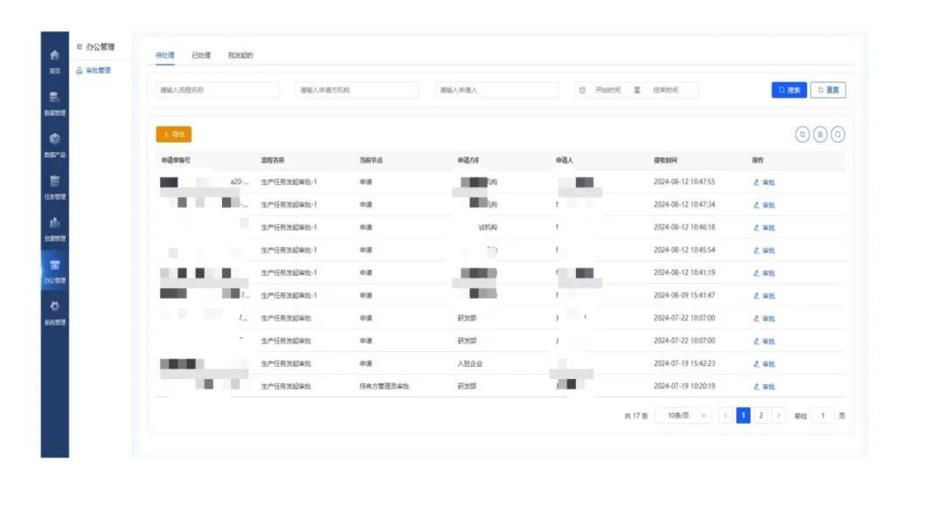Click the 入驻企业 applicant cell
This screenshot has width=944, height=531.
[x=470, y=364]
